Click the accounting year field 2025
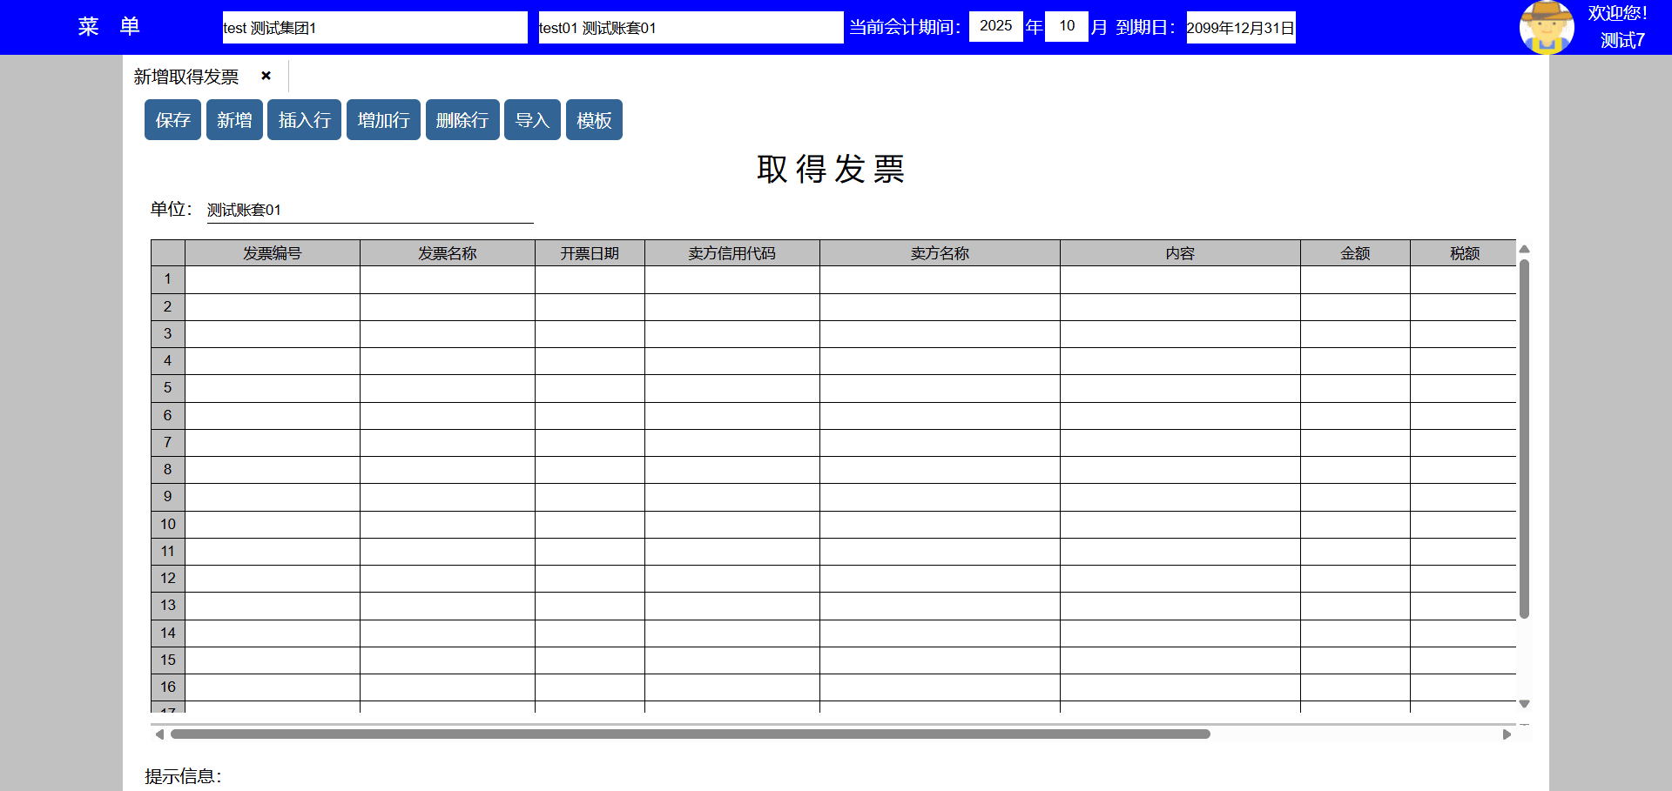Screen dimensions: 1672x791 pyautogui.click(x=995, y=26)
